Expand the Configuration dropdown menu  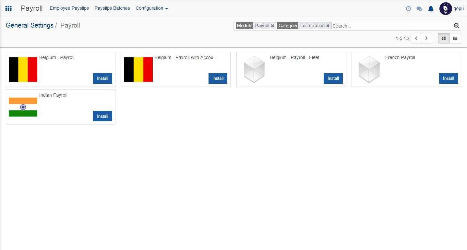(x=151, y=8)
